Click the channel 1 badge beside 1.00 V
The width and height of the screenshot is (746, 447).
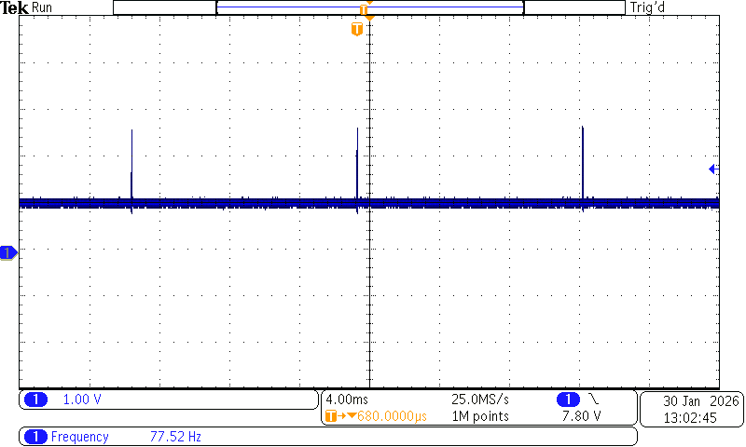pos(35,400)
